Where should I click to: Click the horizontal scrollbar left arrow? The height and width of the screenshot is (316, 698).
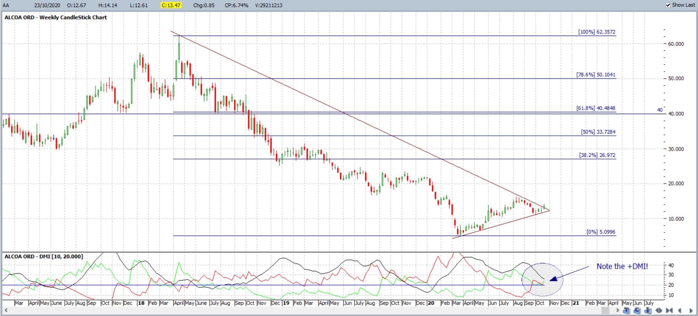[6, 310]
